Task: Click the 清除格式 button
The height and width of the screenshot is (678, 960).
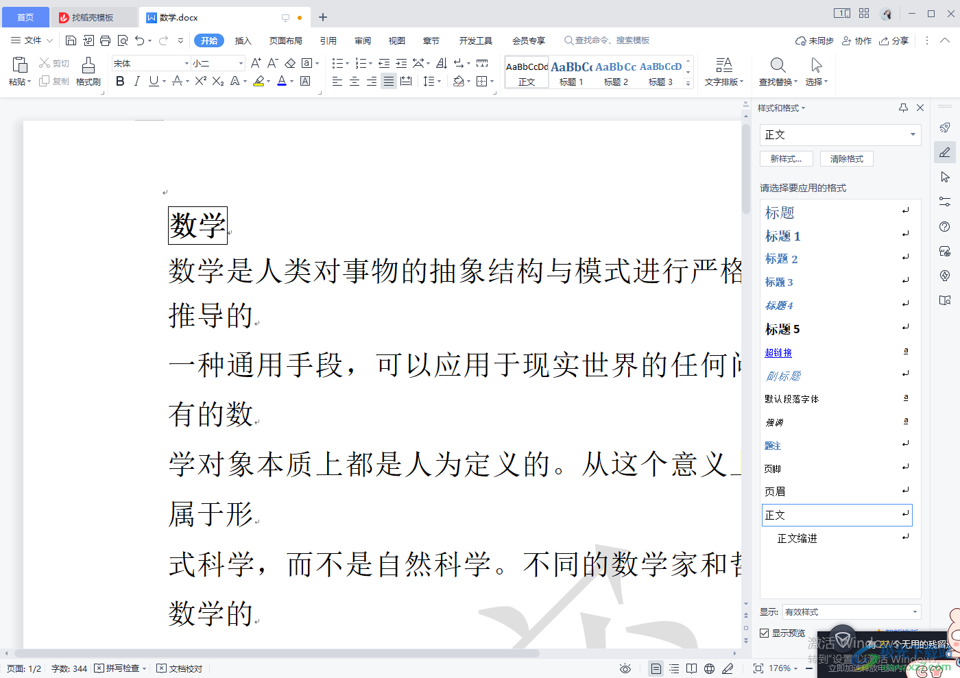Action: [x=846, y=158]
